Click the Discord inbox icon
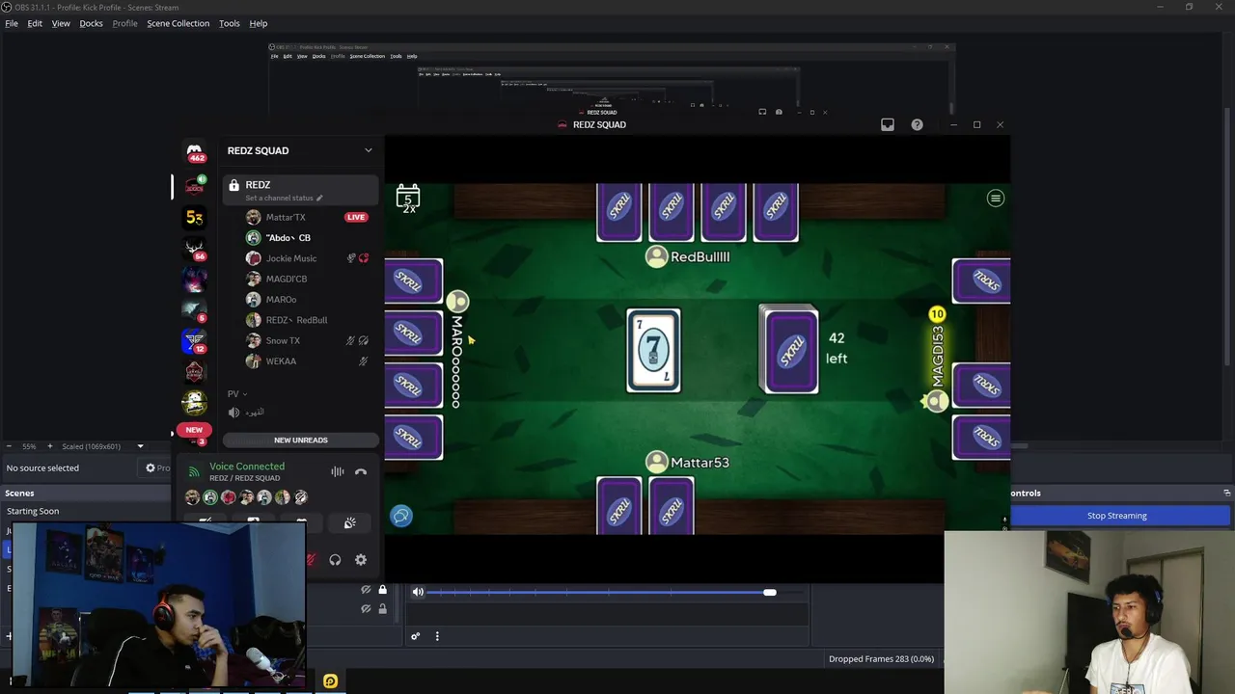This screenshot has width=1235, height=694. [888, 124]
